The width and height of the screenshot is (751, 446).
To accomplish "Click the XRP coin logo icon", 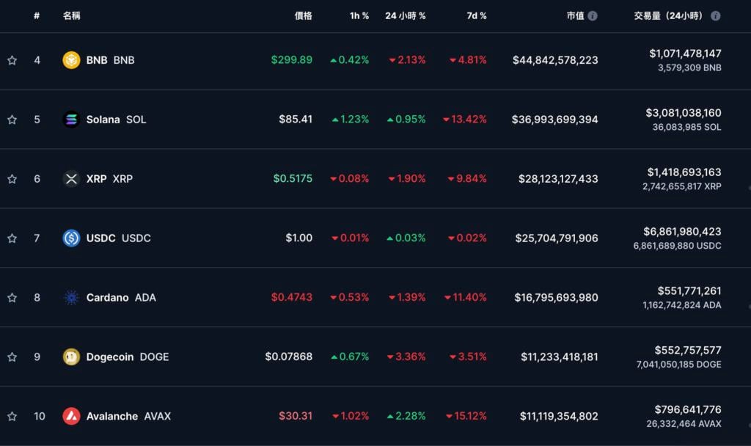I will [x=71, y=179].
